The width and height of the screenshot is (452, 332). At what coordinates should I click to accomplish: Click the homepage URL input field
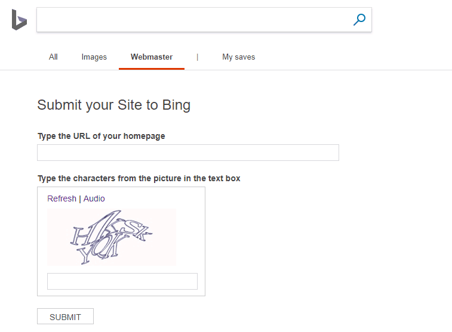point(188,153)
